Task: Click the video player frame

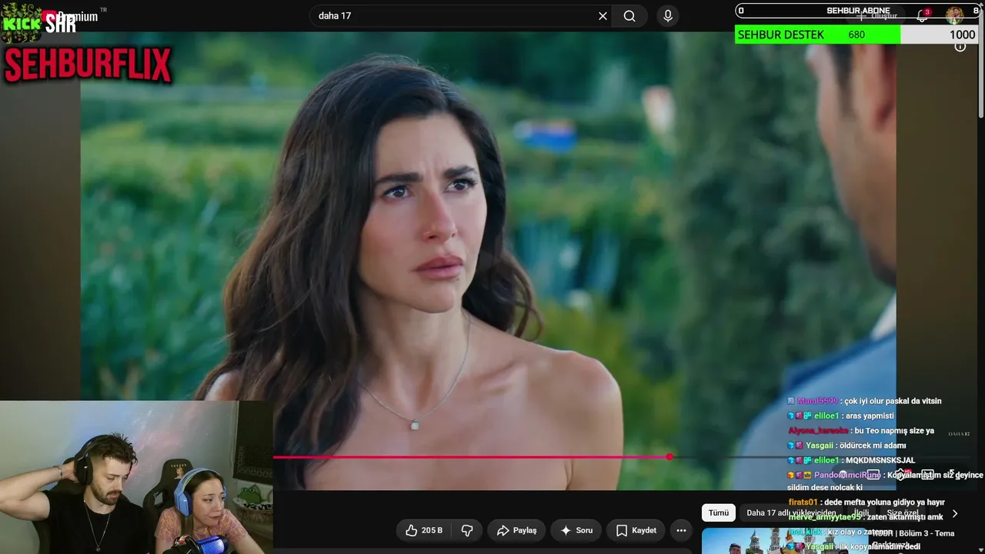Action: (x=488, y=260)
